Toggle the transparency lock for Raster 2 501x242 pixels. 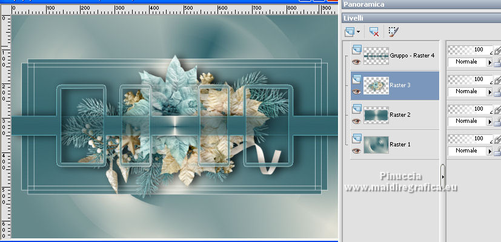[x=497, y=122]
